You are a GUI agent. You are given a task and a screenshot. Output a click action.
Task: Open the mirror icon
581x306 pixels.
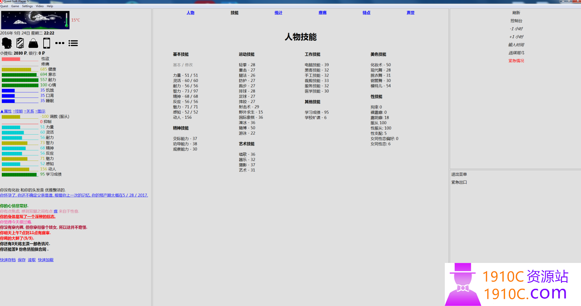(20, 43)
